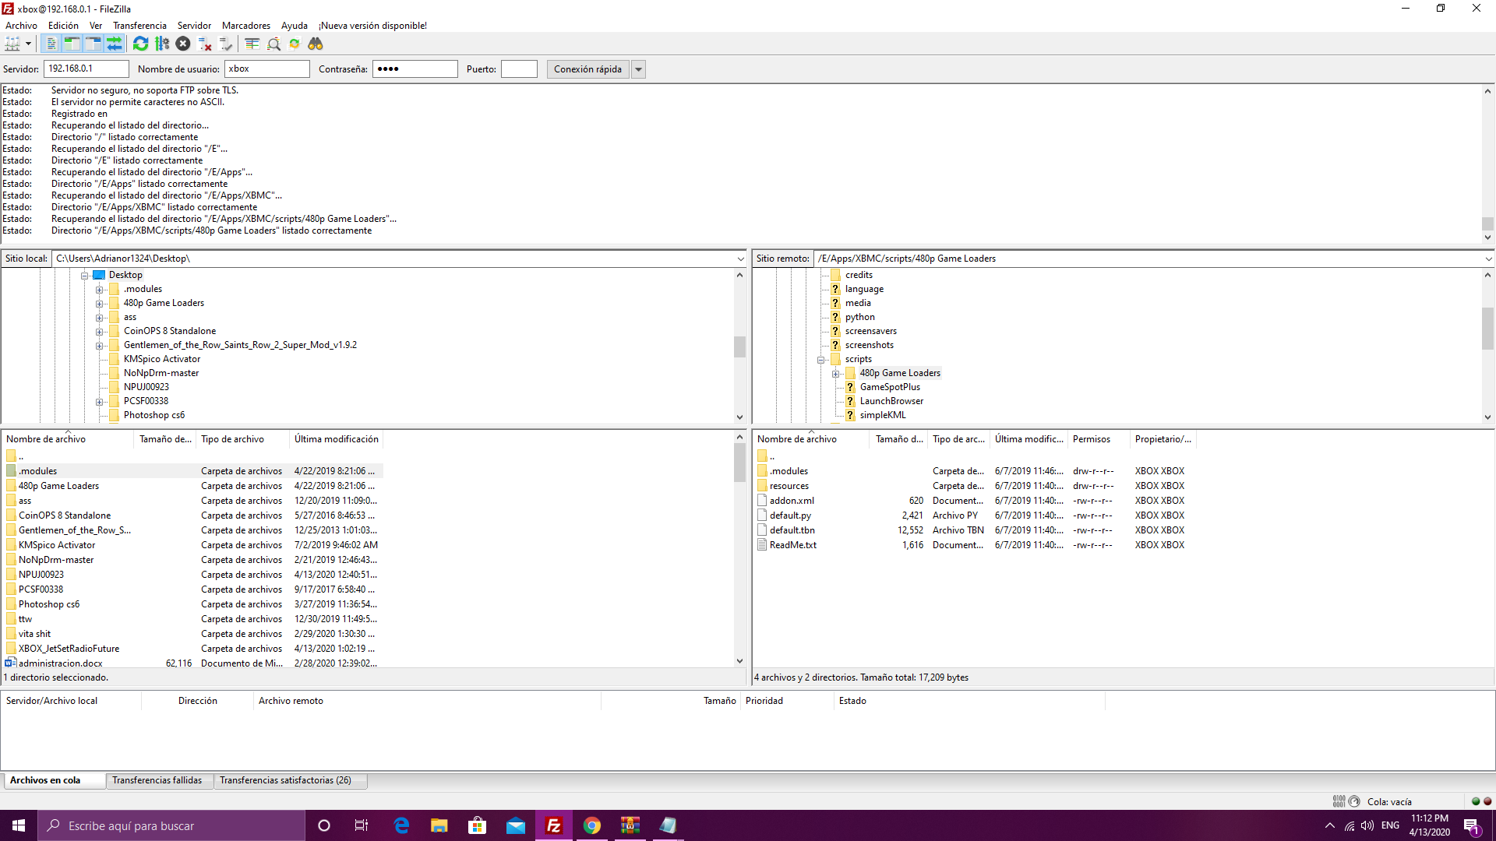Select LaunchBrowser folder in remote tree

pyautogui.click(x=891, y=401)
